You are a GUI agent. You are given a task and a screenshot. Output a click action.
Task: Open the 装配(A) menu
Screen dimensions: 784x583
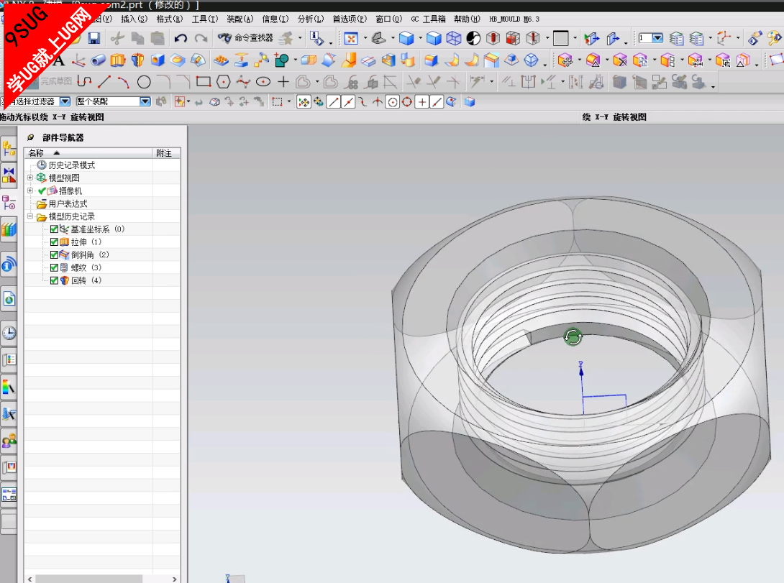tap(240, 19)
